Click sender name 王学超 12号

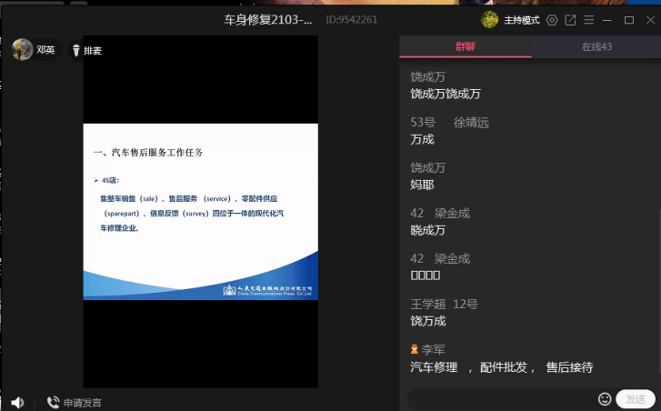click(444, 305)
